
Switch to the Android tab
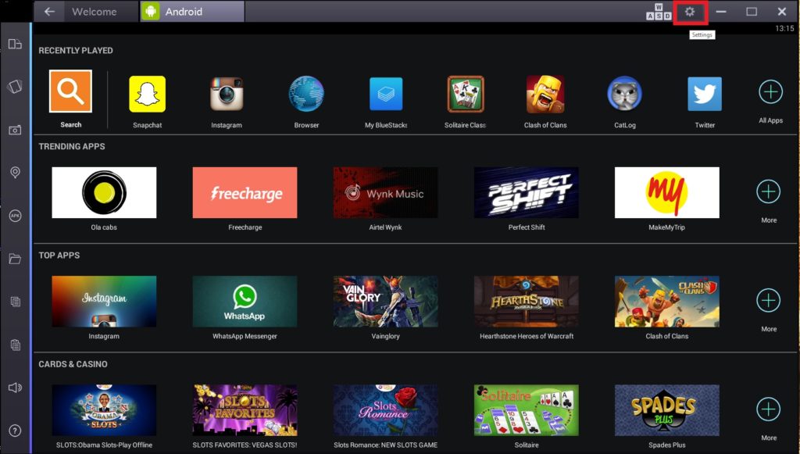coord(192,12)
